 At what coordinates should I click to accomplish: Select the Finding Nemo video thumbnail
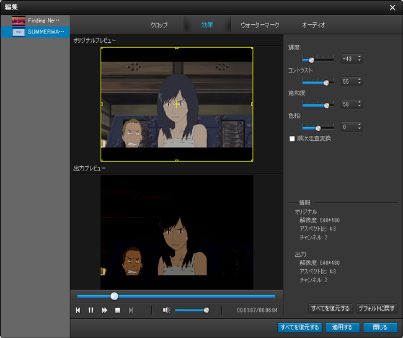(19, 20)
